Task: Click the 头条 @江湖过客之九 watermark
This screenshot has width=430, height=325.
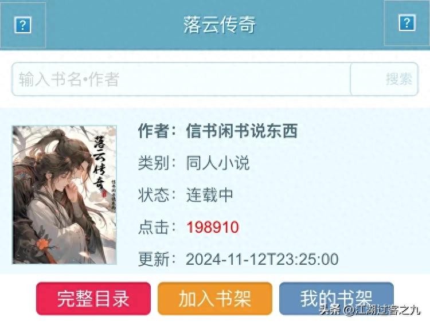Action: tap(370, 310)
